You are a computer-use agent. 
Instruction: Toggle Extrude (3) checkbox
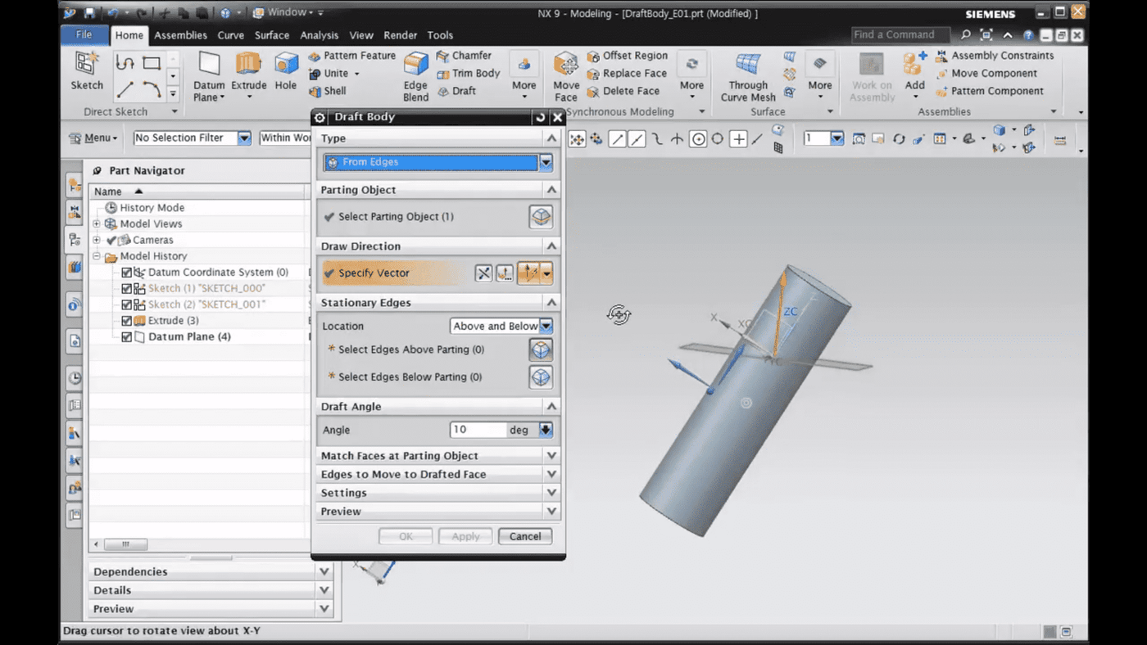[x=126, y=321]
